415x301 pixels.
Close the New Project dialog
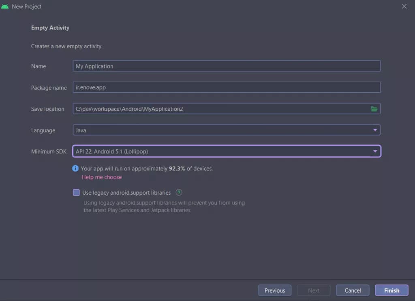click(404, 6)
